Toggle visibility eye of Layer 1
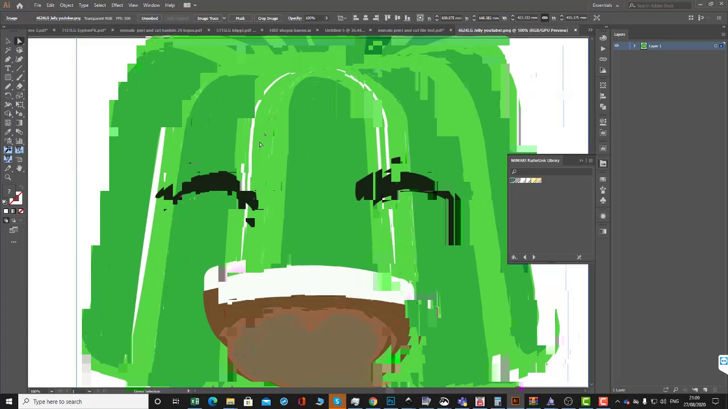 click(x=617, y=46)
